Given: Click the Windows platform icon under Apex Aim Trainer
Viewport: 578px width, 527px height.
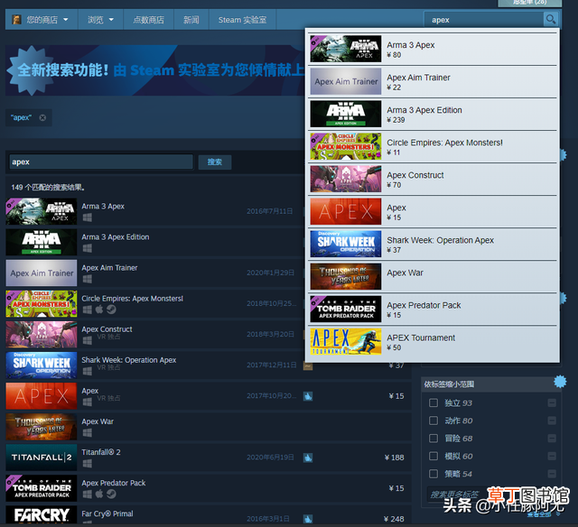Looking at the screenshot, I should (x=88, y=279).
